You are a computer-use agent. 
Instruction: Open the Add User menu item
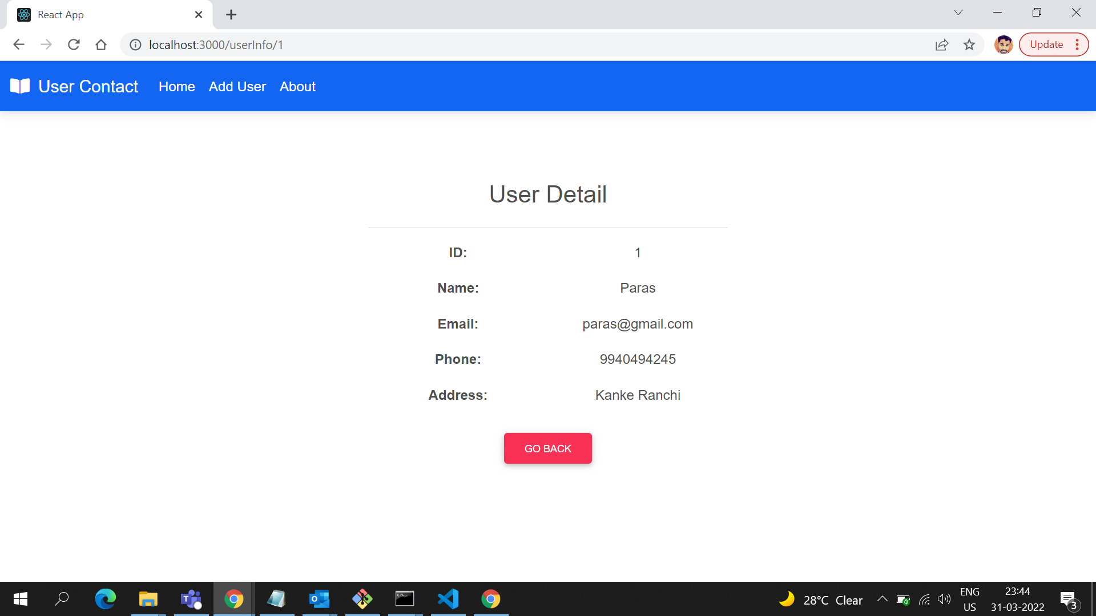[x=237, y=87]
